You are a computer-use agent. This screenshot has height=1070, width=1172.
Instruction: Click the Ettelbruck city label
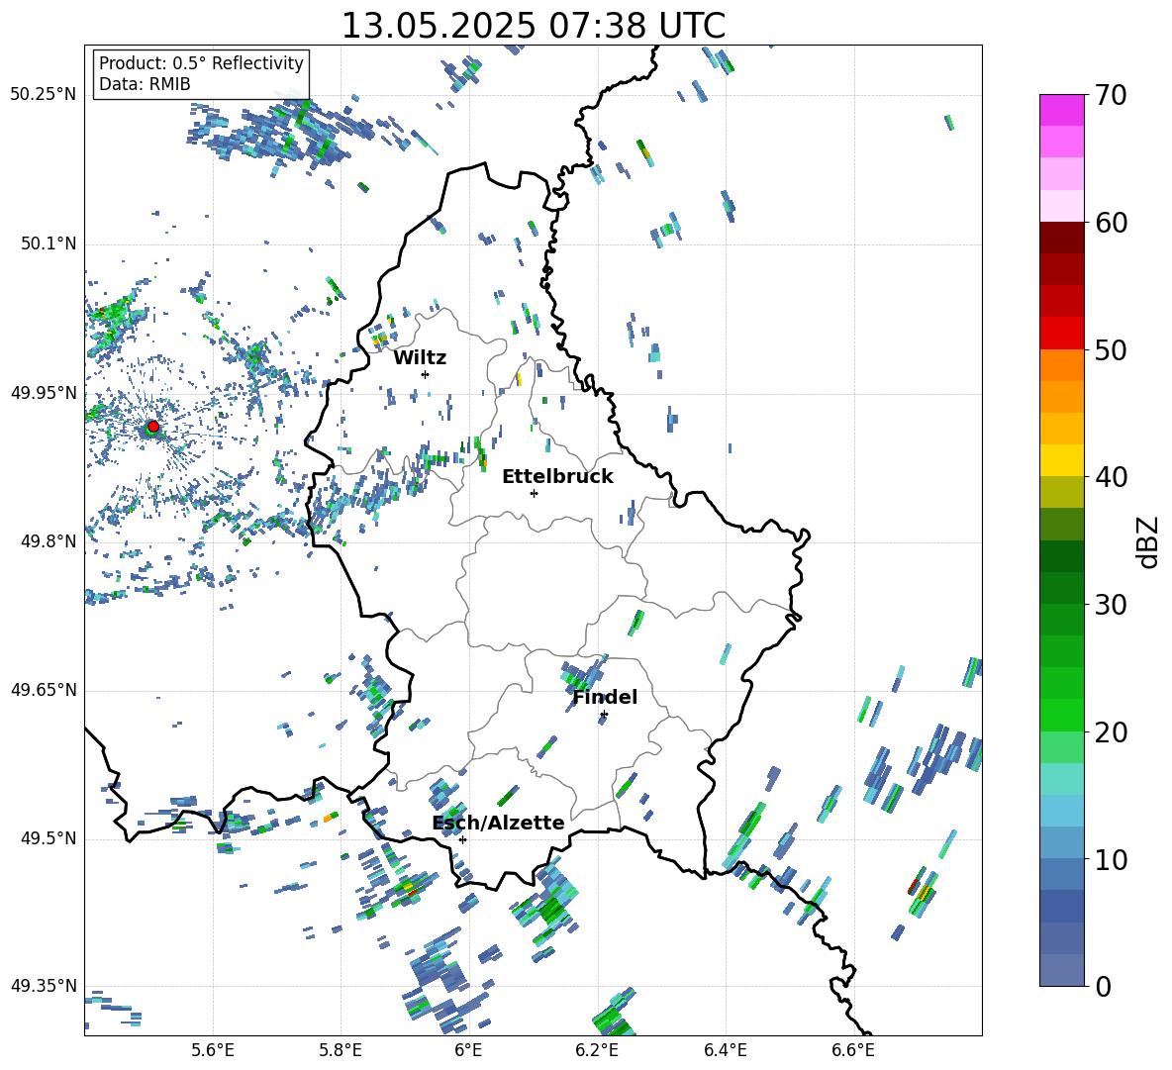pyautogui.click(x=557, y=477)
